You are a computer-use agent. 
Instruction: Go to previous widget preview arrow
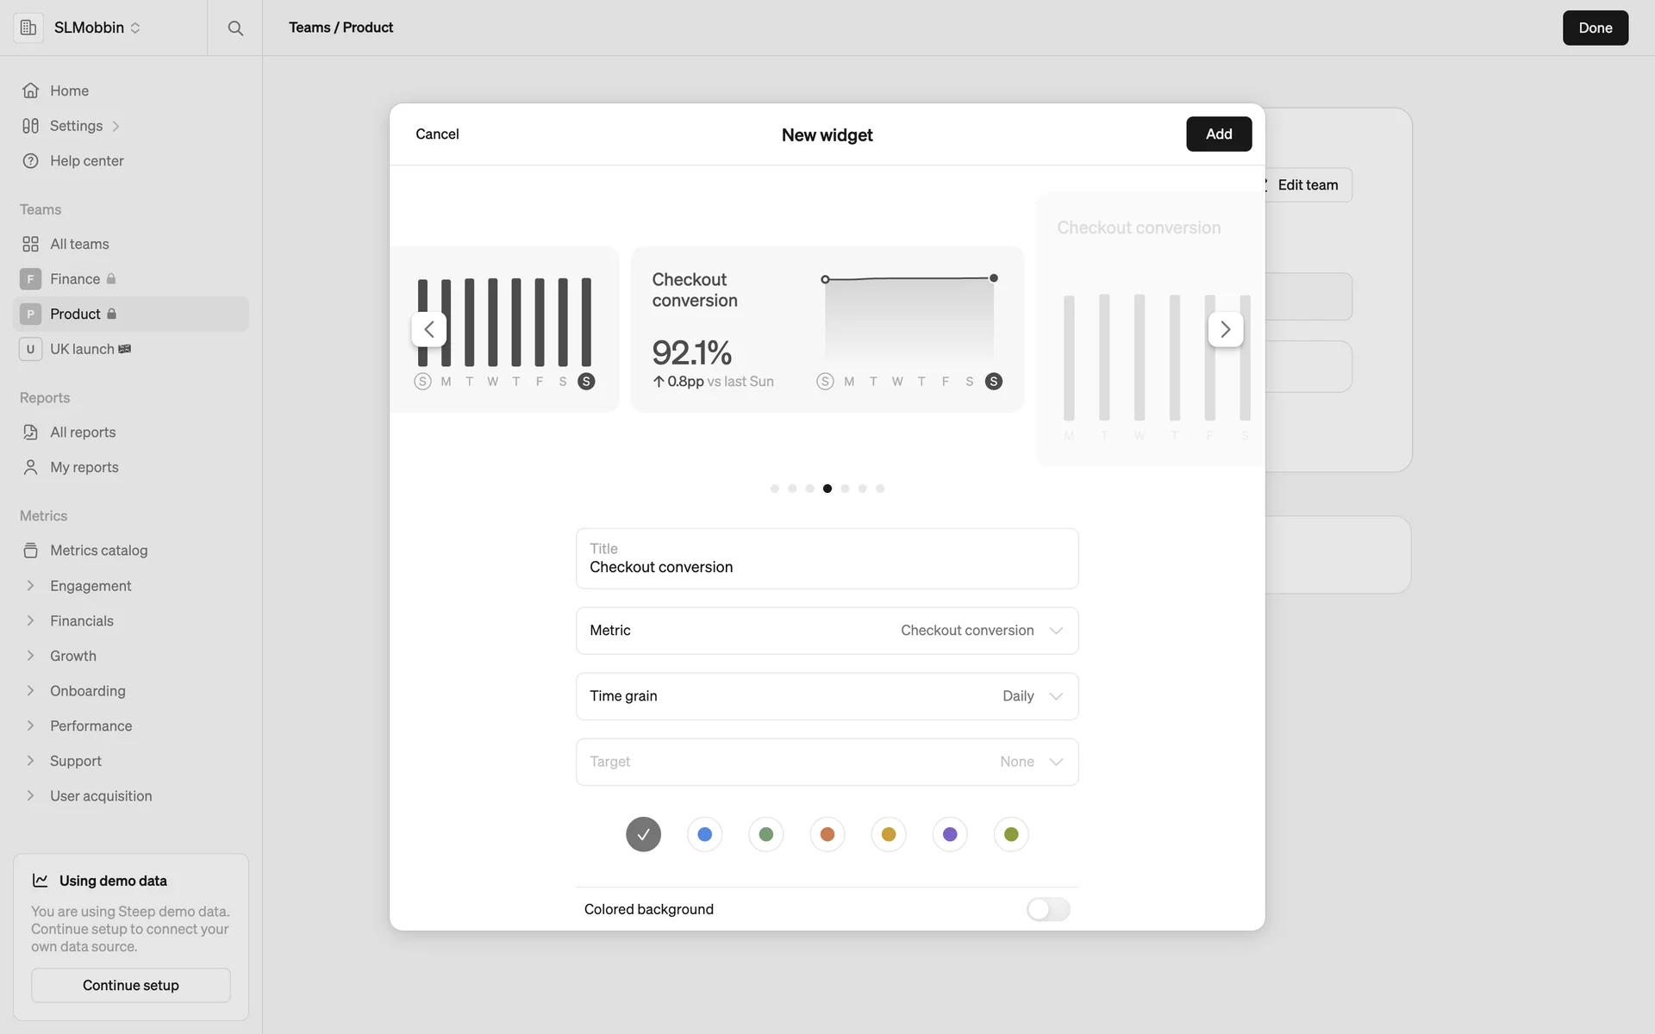[429, 329]
